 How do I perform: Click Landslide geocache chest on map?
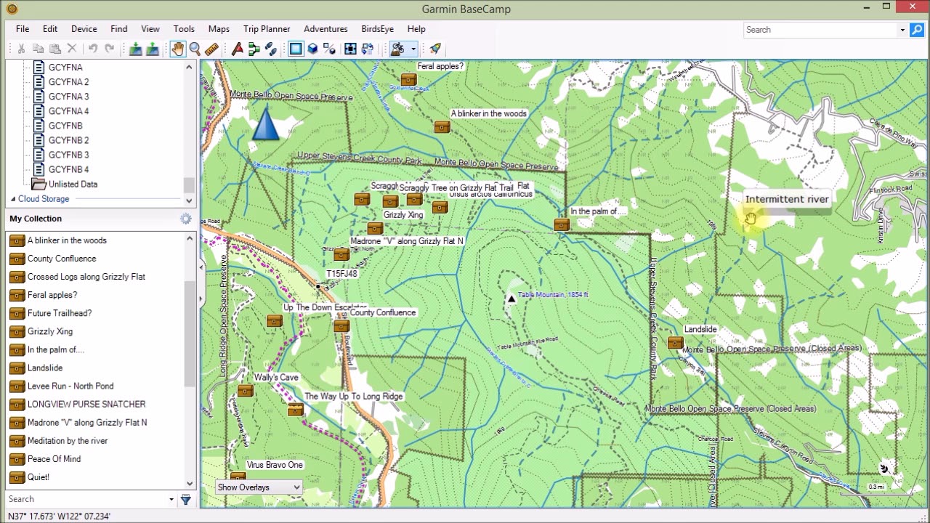(675, 343)
